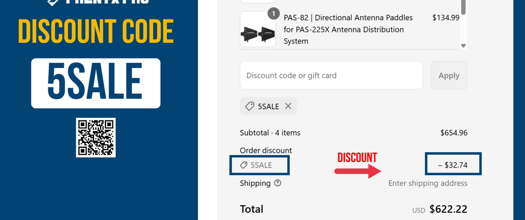Click the quantity badge on PAS-82 thumbnail
The width and height of the screenshot is (525, 220).
(274, 14)
